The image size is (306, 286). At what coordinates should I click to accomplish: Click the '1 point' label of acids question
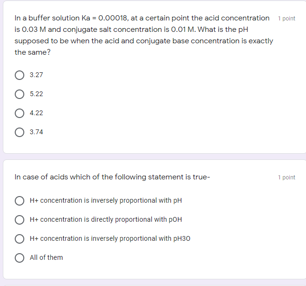[286, 178]
